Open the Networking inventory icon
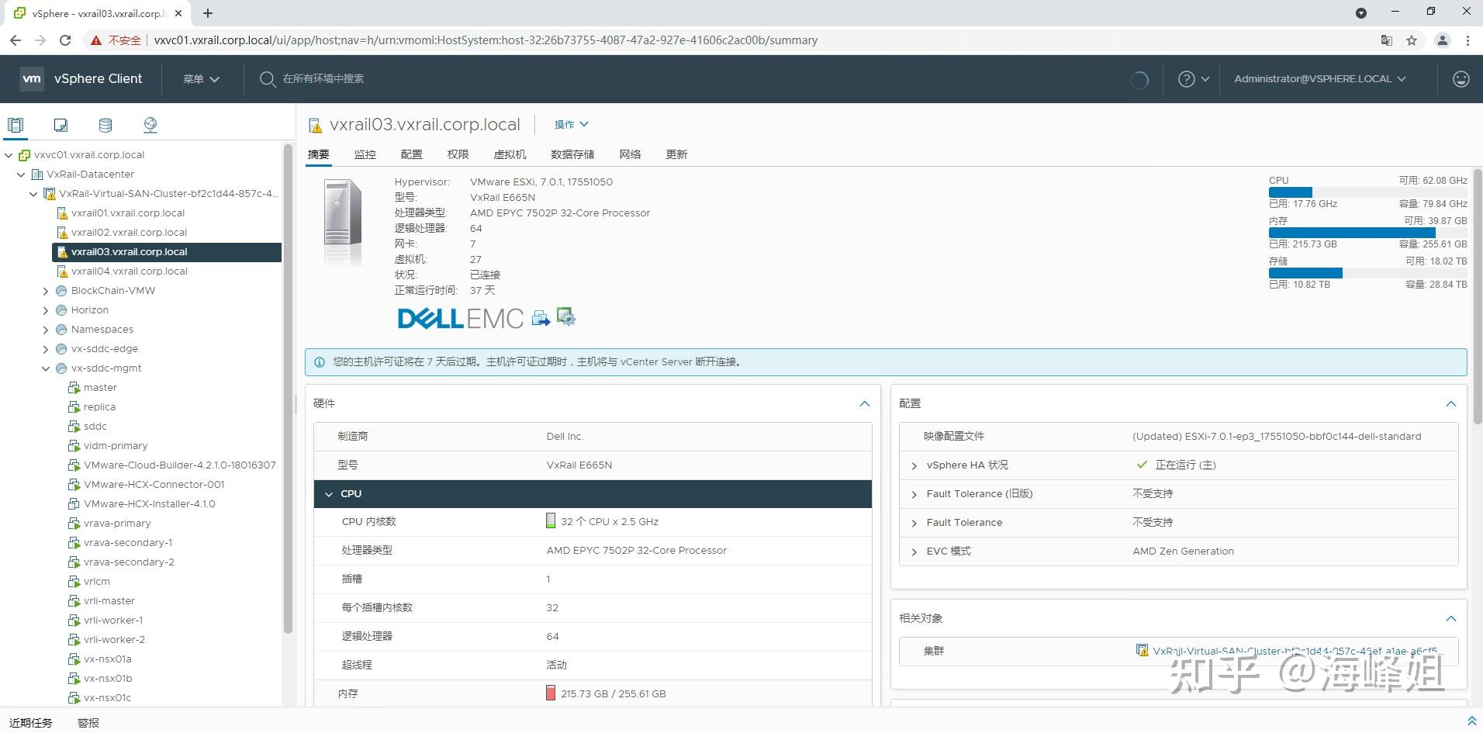This screenshot has height=733, width=1483. (150, 124)
